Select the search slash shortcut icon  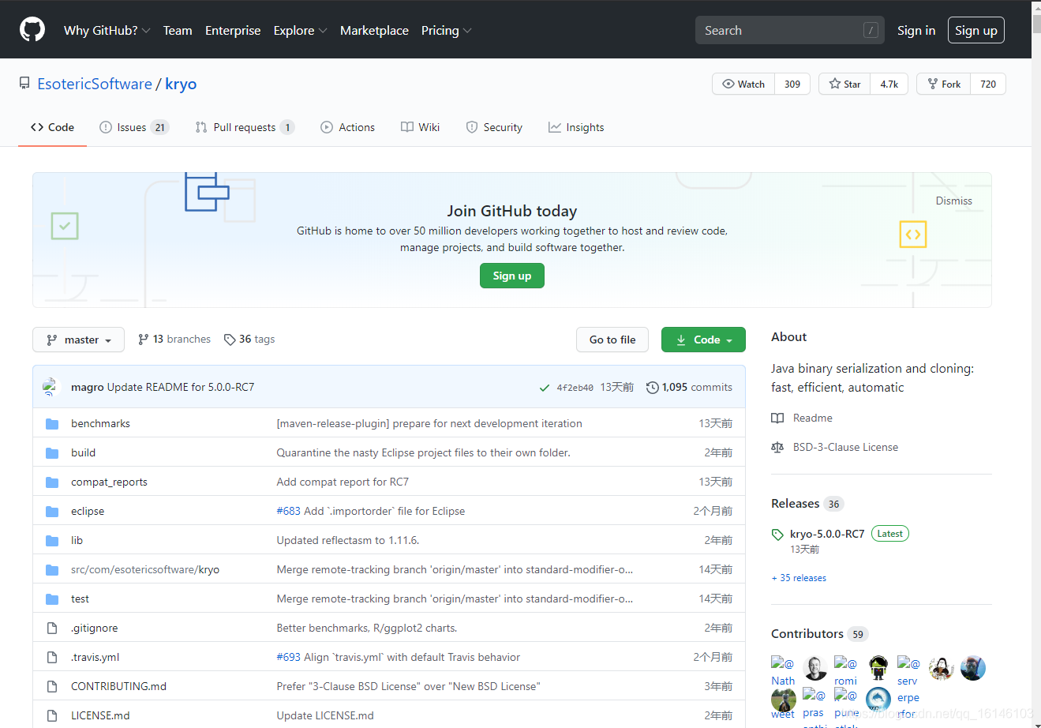tap(871, 30)
